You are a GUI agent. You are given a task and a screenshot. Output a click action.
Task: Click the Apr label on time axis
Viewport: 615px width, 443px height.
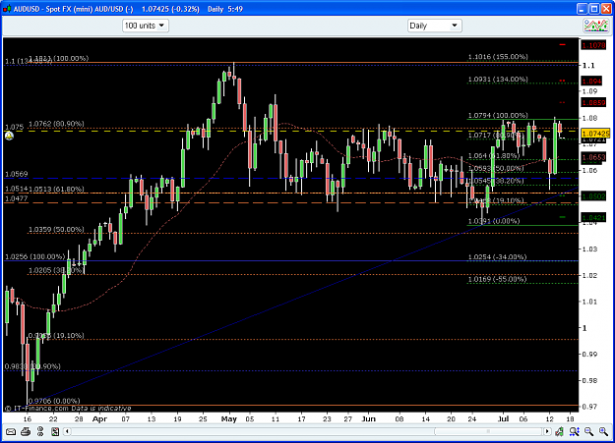[99, 419]
